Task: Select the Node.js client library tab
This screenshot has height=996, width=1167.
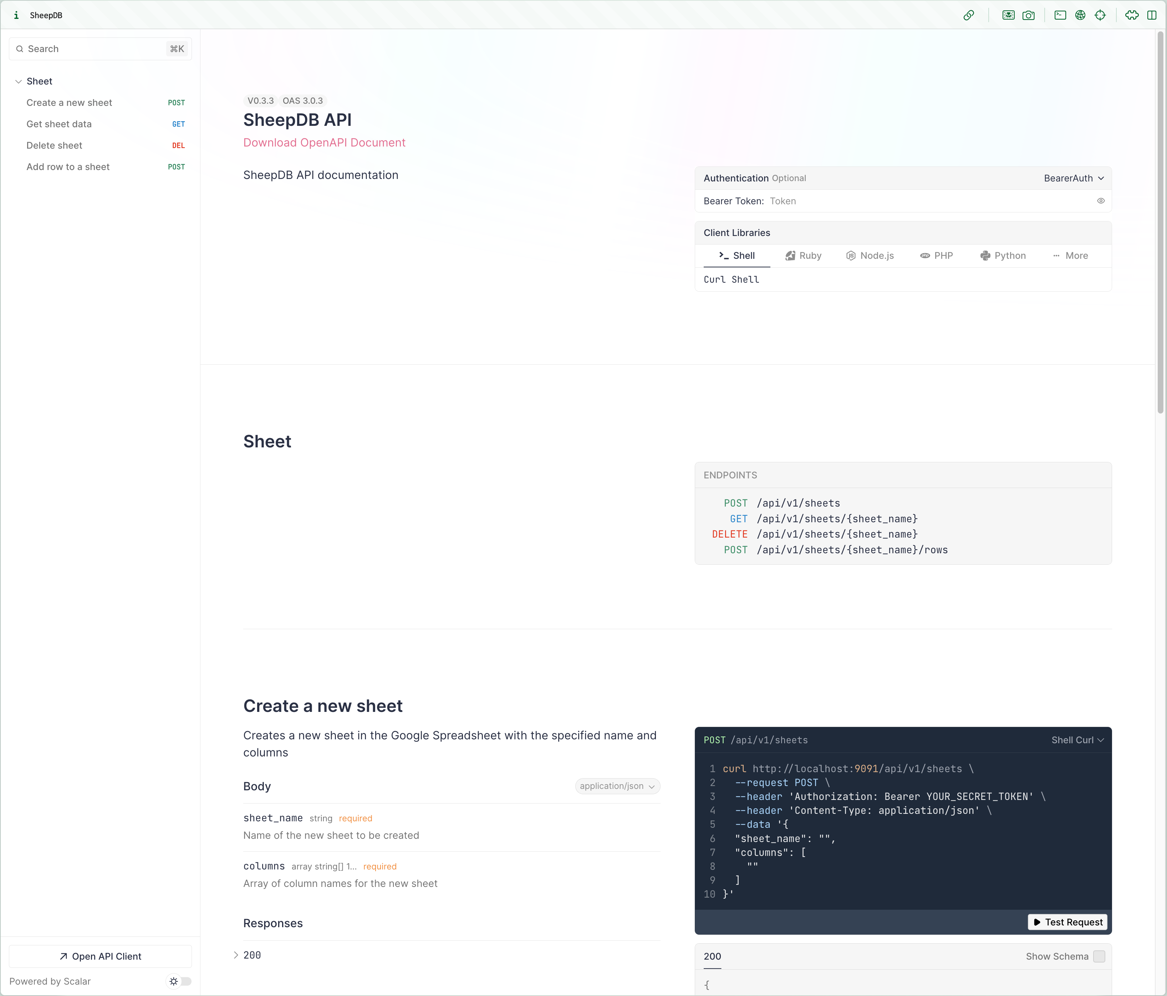Action: click(870, 256)
